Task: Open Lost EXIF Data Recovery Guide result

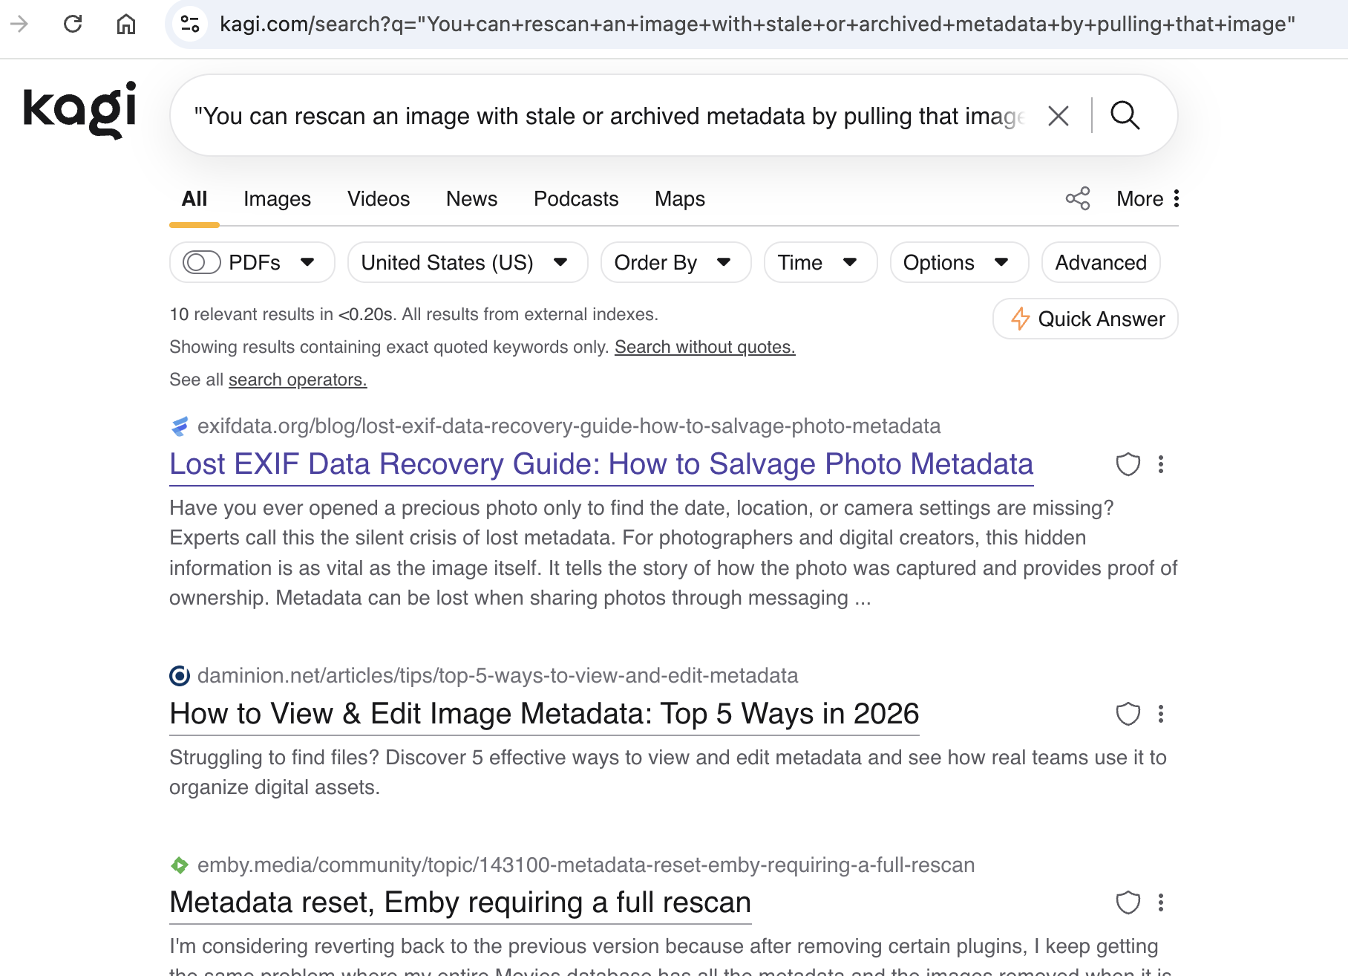Action: (x=601, y=464)
